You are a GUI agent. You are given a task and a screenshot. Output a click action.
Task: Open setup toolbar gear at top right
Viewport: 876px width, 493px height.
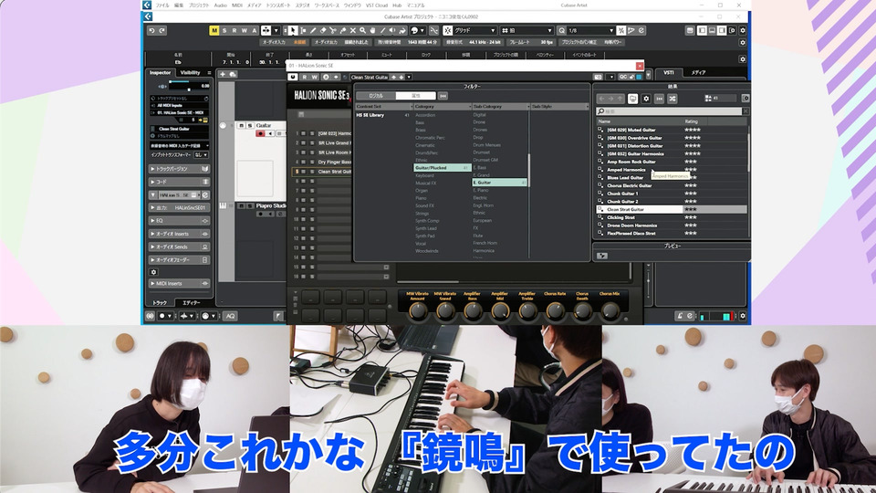pyautogui.click(x=743, y=30)
